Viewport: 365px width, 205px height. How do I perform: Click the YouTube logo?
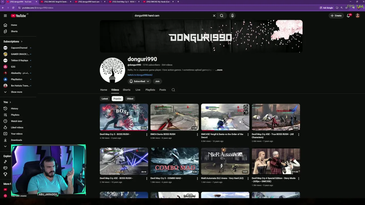click(19, 16)
